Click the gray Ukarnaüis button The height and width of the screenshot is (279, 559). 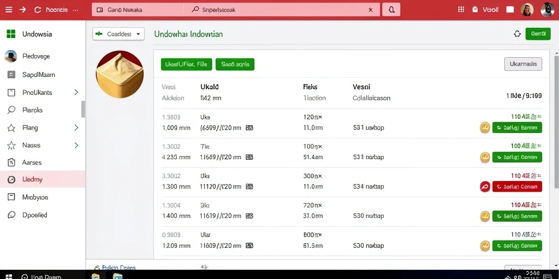click(x=523, y=64)
